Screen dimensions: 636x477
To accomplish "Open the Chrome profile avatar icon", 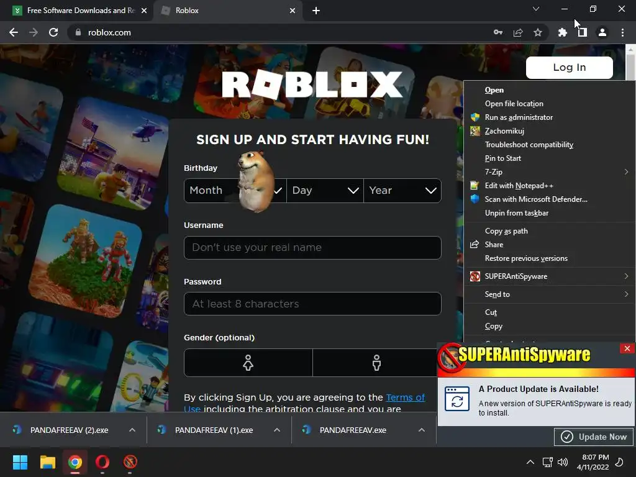I will [602, 32].
